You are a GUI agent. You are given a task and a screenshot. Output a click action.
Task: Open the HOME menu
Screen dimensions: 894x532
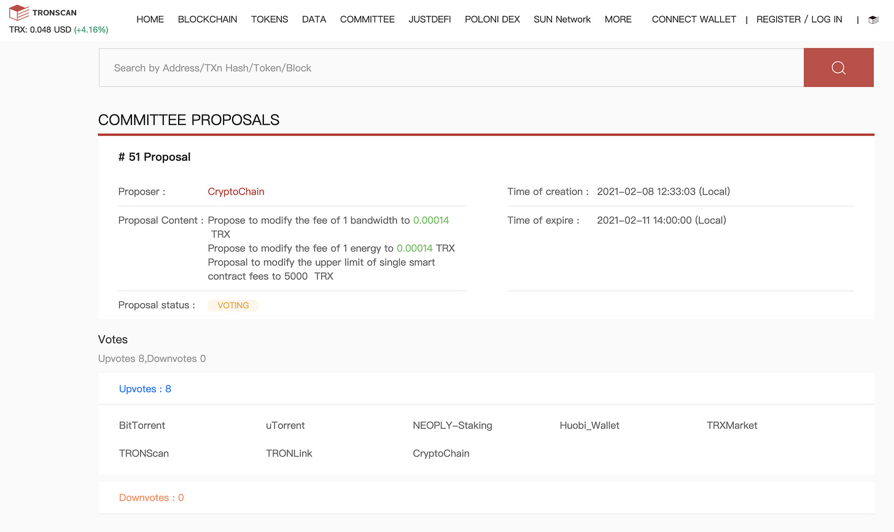point(150,20)
